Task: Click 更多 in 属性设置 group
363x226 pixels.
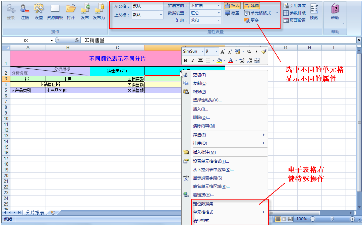Action: pos(252,20)
